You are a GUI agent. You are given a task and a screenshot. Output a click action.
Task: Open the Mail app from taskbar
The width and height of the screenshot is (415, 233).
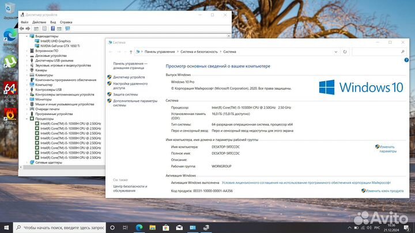point(179,227)
